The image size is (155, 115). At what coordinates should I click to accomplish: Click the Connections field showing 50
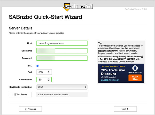44,80
